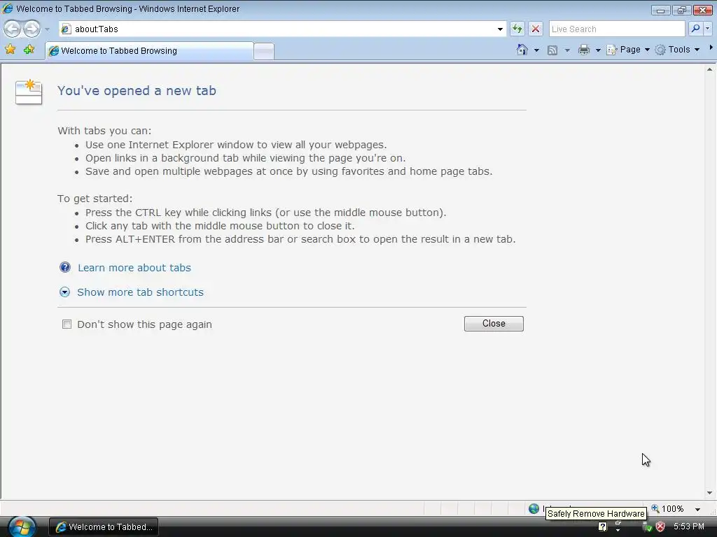The width and height of the screenshot is (717, 537).
Task: Click the Close button on page
Action: pos(494,324)
